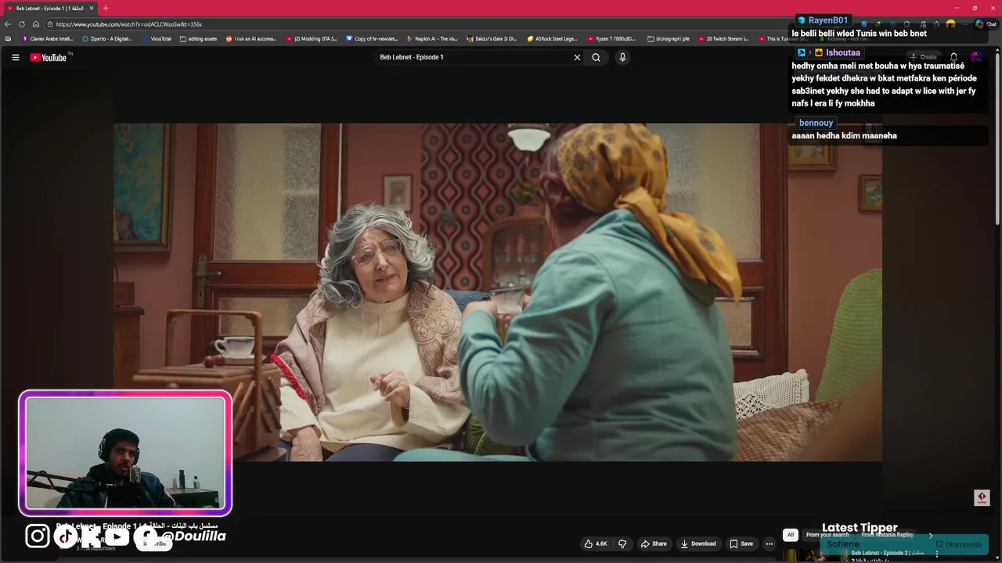Click the webcam overlay frame

[125, 454]
